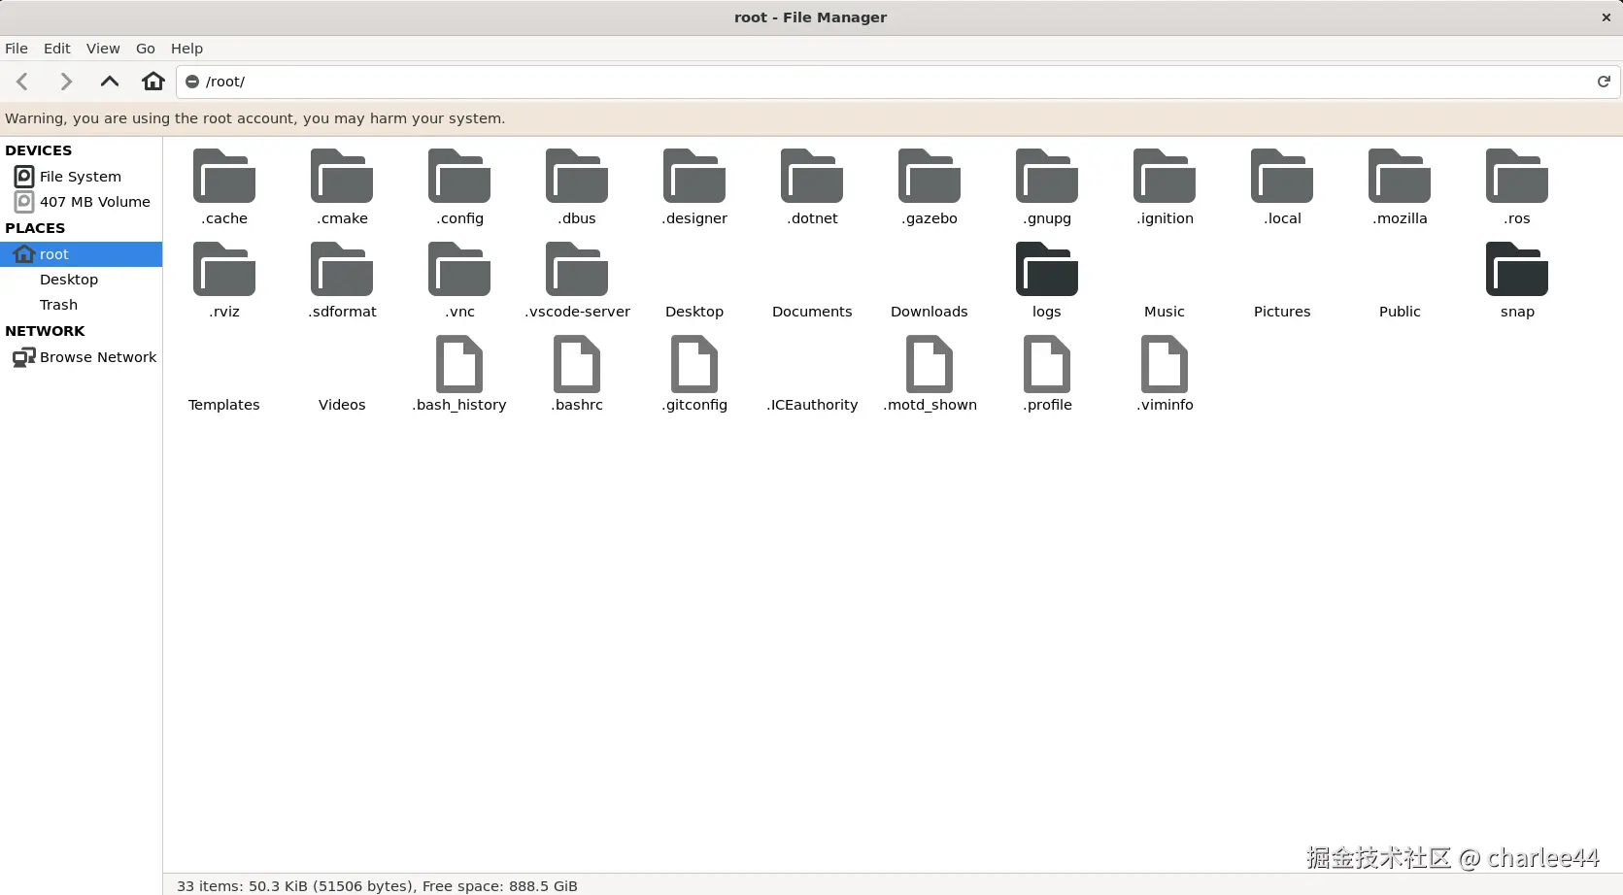Viewport: 1623px width, 895px height.
Task: Select root in the Places sidebar
Action: pyautogui.click(x=81, y=254)
